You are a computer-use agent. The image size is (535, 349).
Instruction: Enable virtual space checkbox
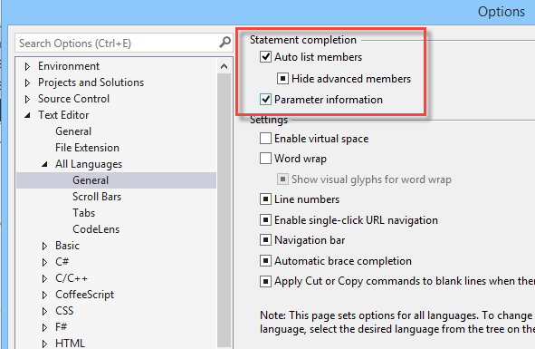[x=265, y=139]
